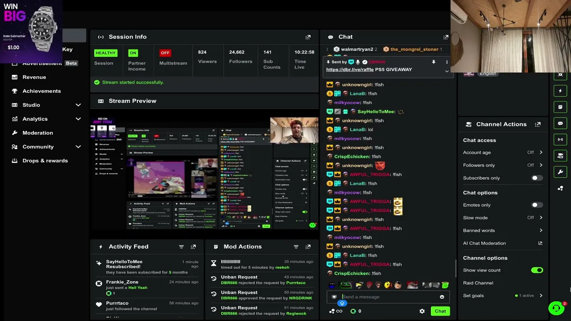Click walmartryan2 in top gifters
The width and height of the screenshot is (571, 321).
point(357,49)
